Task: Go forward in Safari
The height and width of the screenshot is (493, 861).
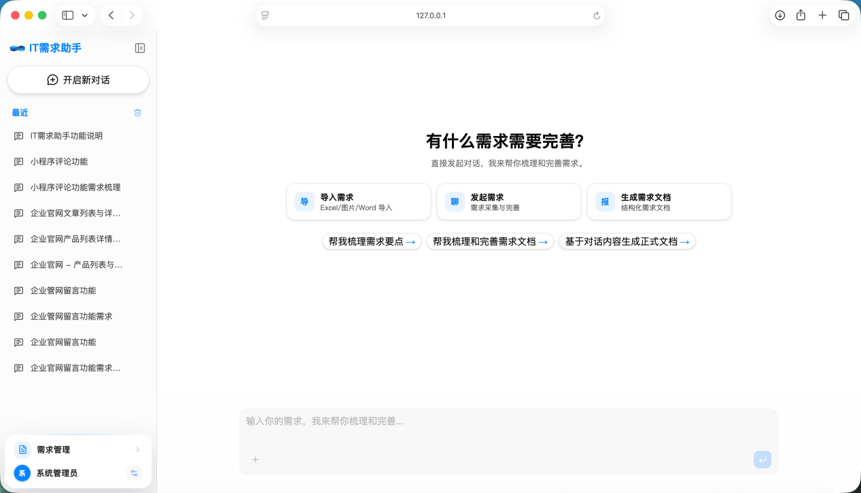Action: click(132, 15)
